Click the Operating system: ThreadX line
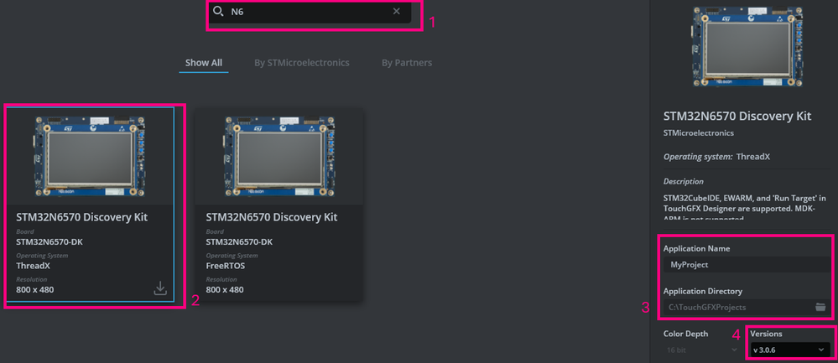The width and height of the screenshot is (838, 363). (x=716, y=157)
